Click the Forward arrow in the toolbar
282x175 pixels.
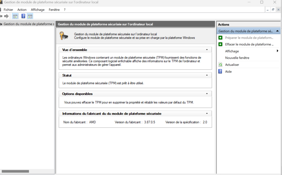[x=6, y=16]
